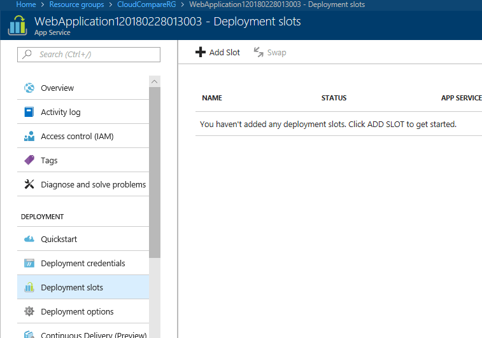Go to Access control (IAM)
The image size is (482, 338).
(x=83, y=136)
